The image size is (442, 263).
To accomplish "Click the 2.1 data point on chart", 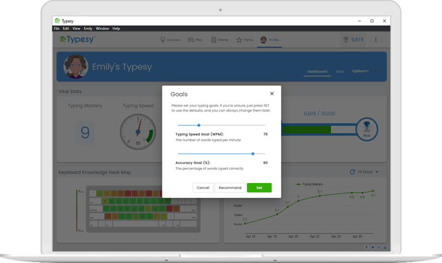I will click(x=245, y=224).
